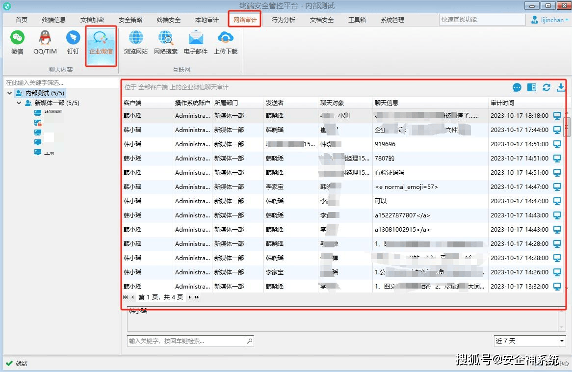Click the 快速查找功能 search field
572x372 pixels.
[x=482, y=20]
